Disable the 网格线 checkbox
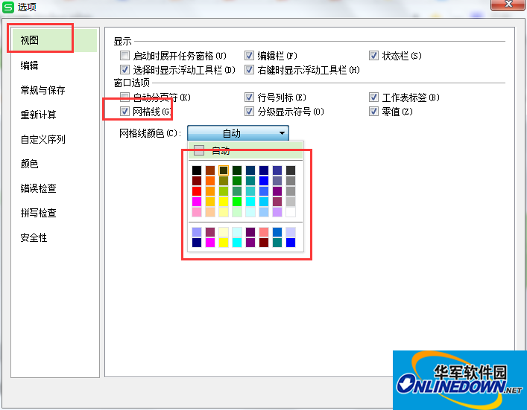Screen dimensions: 527x410 (124, 112)
